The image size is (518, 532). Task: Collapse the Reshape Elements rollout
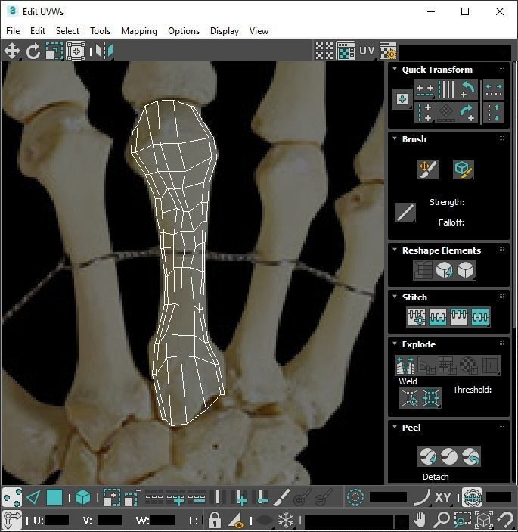pyautogui.click(x=395, y=250)
